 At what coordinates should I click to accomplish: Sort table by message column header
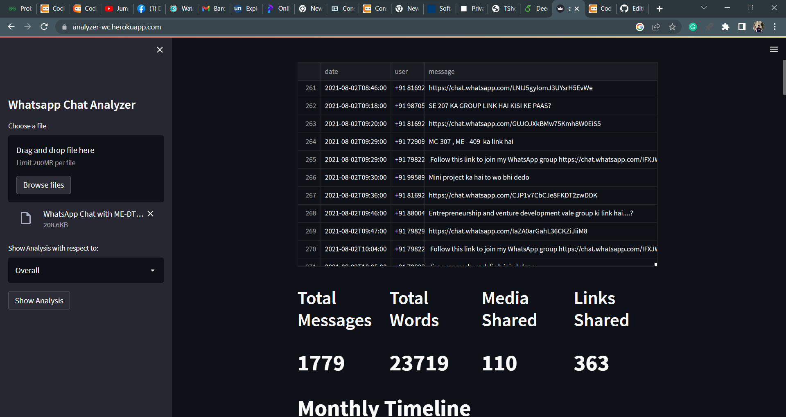tap(541, 72)
